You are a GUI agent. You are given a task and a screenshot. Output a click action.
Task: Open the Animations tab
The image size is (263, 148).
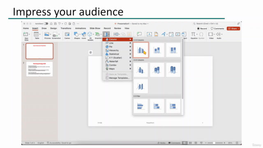[81, 28]
